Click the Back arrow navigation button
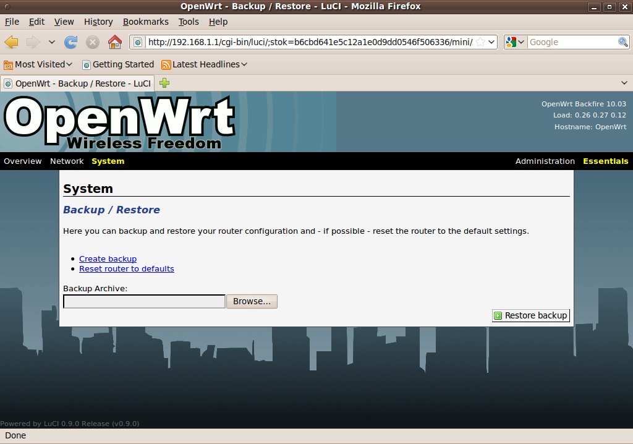The height and width of the screenshot is (444, 633). (x=12, y=42)
